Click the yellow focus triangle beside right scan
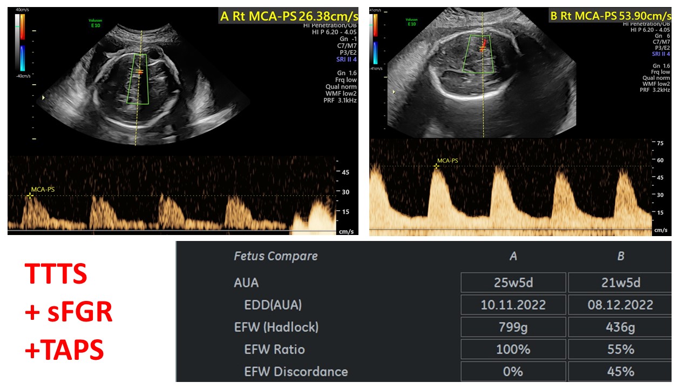 pos(394,92)
